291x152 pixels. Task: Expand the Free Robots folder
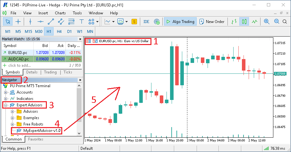click(x=12, y=124)
